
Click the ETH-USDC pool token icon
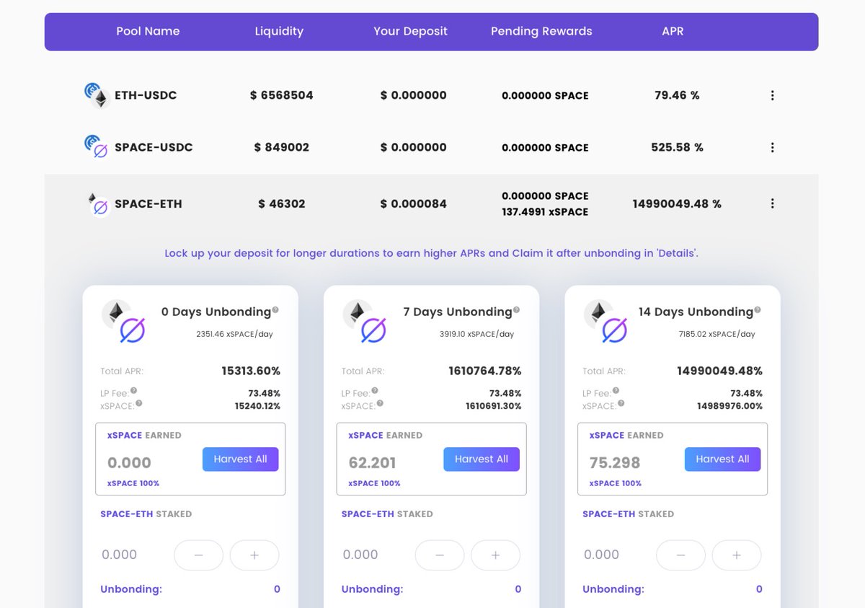96,95
